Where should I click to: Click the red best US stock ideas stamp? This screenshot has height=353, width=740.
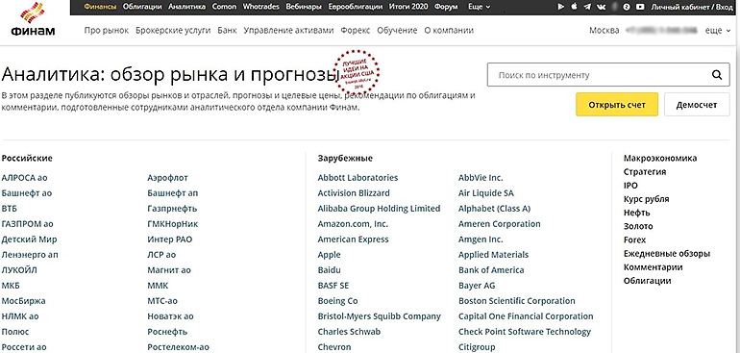tap(357, 72)
